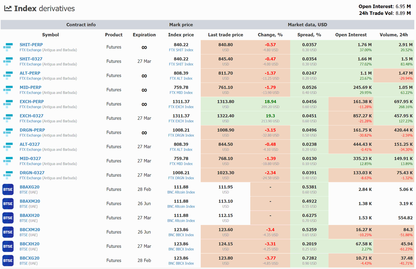Viewport: 416px width, 269px height.
Task: Click the 554.82 volume for BBAXH20
Action: [x=405, y=218]
